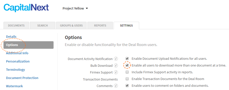Click the Comments info icon

pos(116,86)
